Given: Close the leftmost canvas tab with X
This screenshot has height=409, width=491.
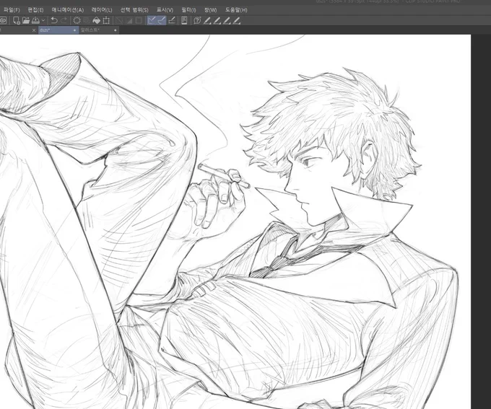Looking at the screenshot, I should tap(34, 30).
